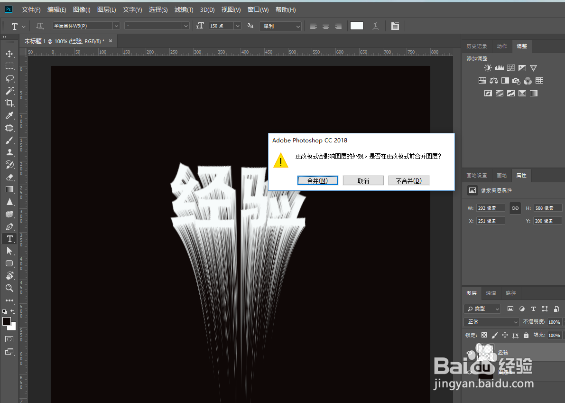Viewport: 565px width, 403px height.
Task: Close the 未标题-1 document tab
Action: pyautogui.click(x=111, y=41)
